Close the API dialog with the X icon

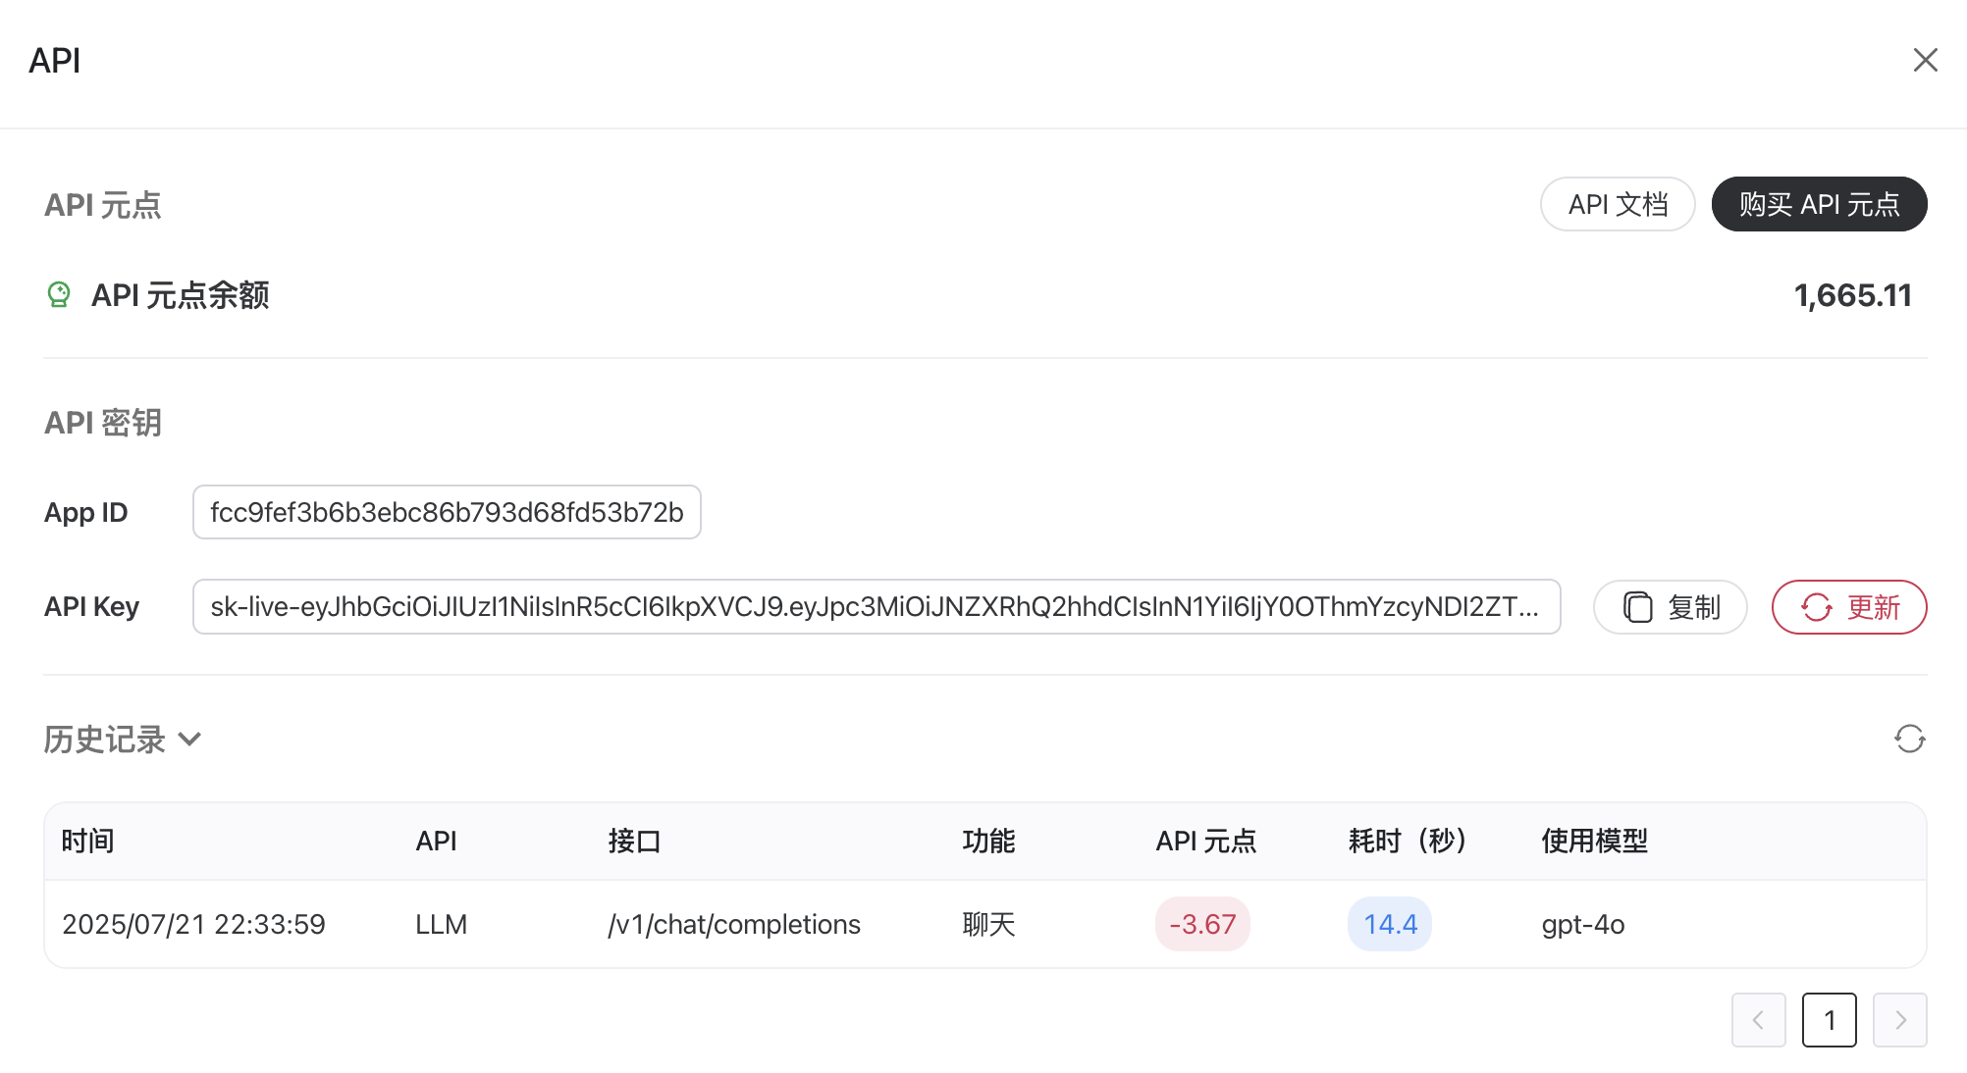click(x=1926, y=60)
